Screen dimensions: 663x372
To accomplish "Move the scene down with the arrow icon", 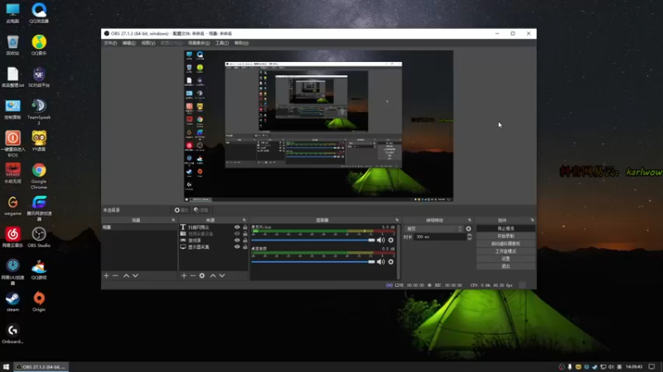I will click(135, 275).
